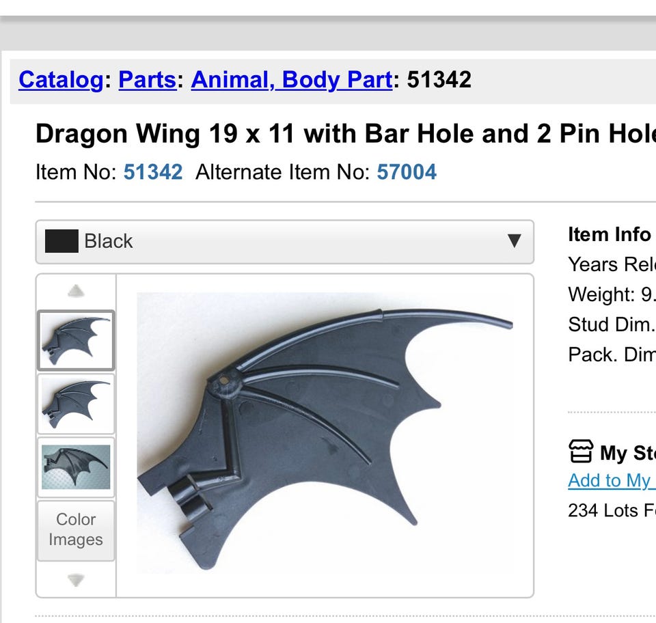Select the first dragon wing thumbnail
656x623 pixels.
(x=76, y=340)
